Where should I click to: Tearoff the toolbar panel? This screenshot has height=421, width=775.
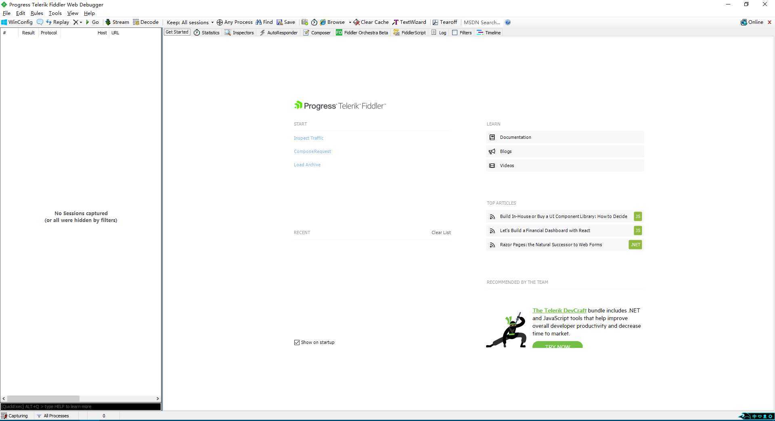tap(445, 22)
